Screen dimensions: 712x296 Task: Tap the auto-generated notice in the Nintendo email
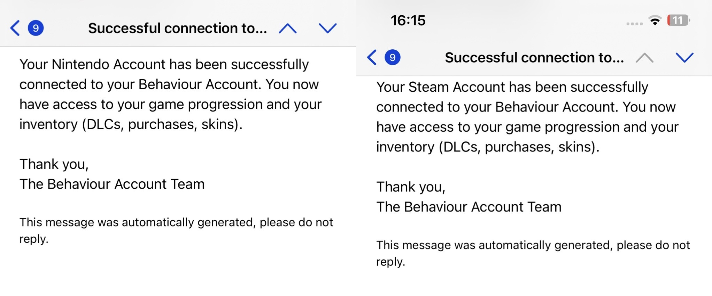(176, 231)
